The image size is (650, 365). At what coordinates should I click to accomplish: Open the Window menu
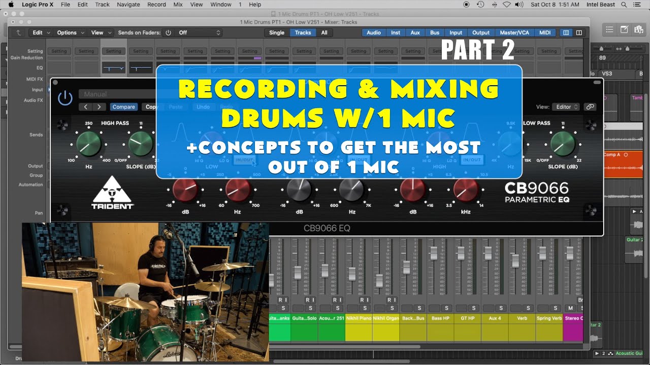pyautogui.click(x=221, y=5)
